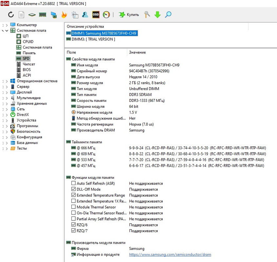Screen dimensions: 277x262
Task: Click the Купить button
Action: point(129,15)
